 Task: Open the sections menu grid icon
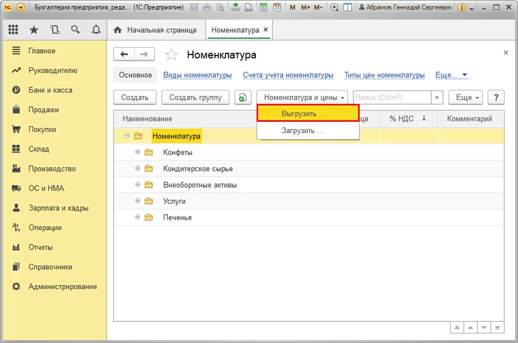tap(13, 30)
